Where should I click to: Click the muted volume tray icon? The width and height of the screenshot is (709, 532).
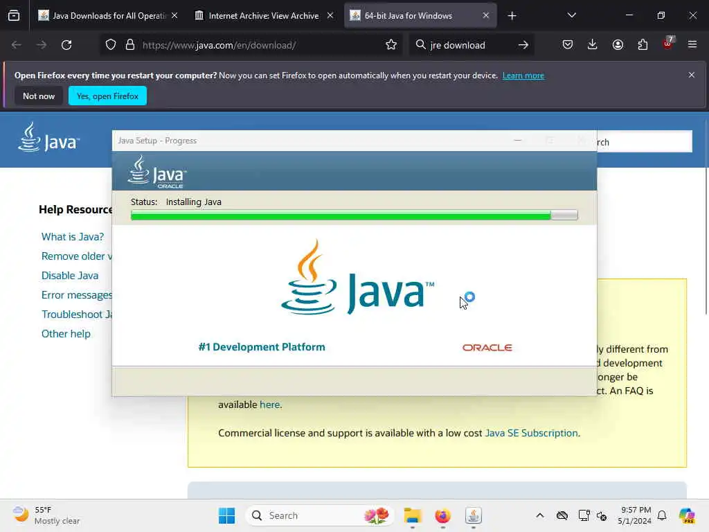point(602,515)
